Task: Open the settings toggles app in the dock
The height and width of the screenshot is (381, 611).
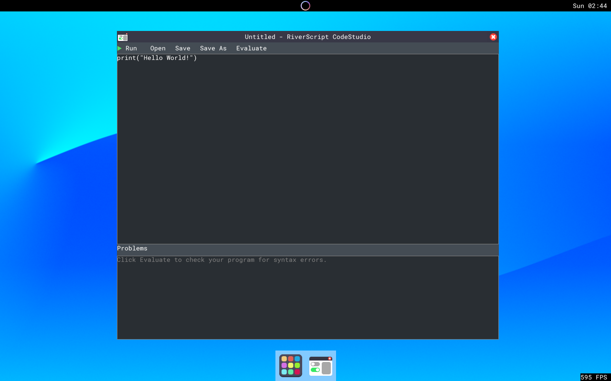Action: (x=321, y=366)
